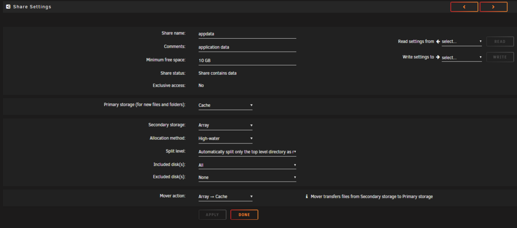Click the 'Share Settings' heading text
This screenshot has height=228, width=517.
pos(32,7)
